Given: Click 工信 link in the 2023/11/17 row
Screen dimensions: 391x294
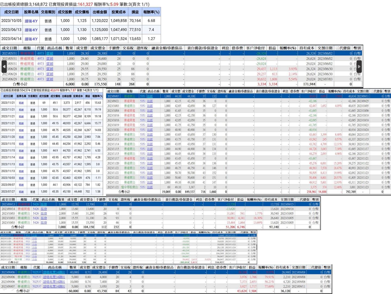Looking at the screenshot, I should tap(34, 235).
